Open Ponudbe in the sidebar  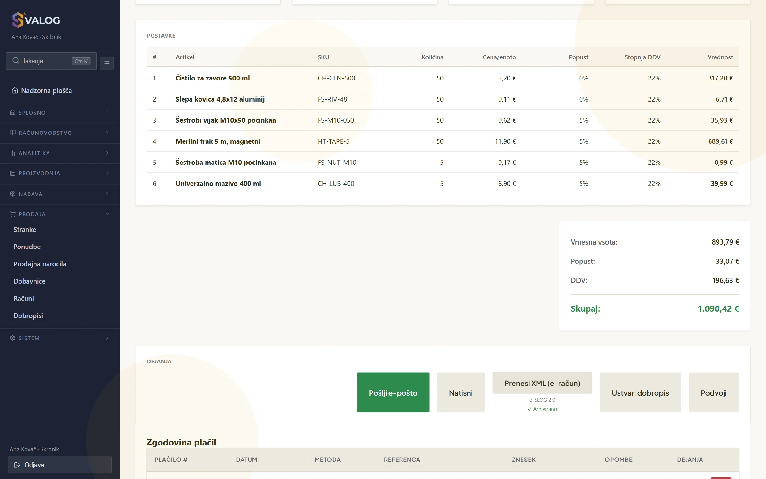pyautogui.click(x=27, y=247)
